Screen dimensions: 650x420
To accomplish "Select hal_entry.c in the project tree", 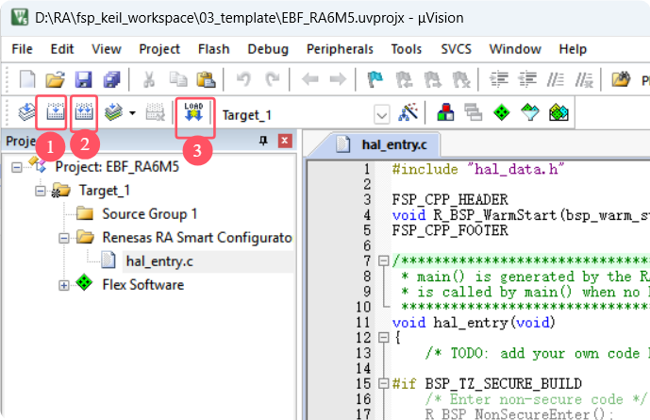I will (159, 261).
